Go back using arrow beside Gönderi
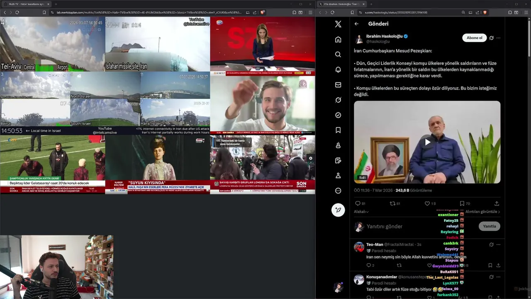This screenshot has height=299, width=531. pos(356,24)
